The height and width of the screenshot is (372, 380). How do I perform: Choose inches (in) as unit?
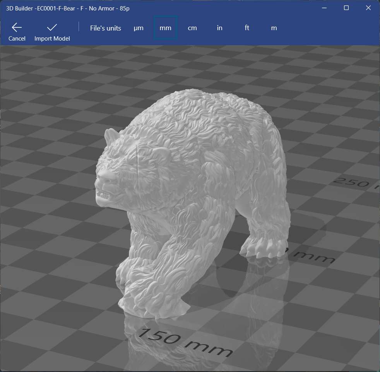219,28
